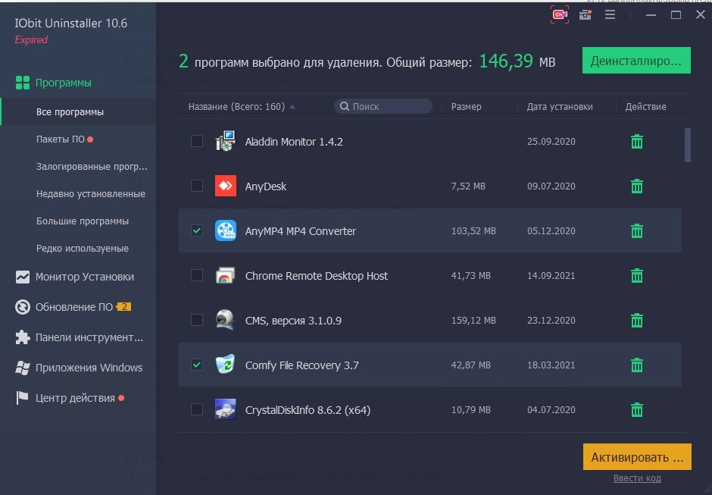The image size is (712, 495).
Task: Show Недавно установленные programs
Action: [91, 193]
